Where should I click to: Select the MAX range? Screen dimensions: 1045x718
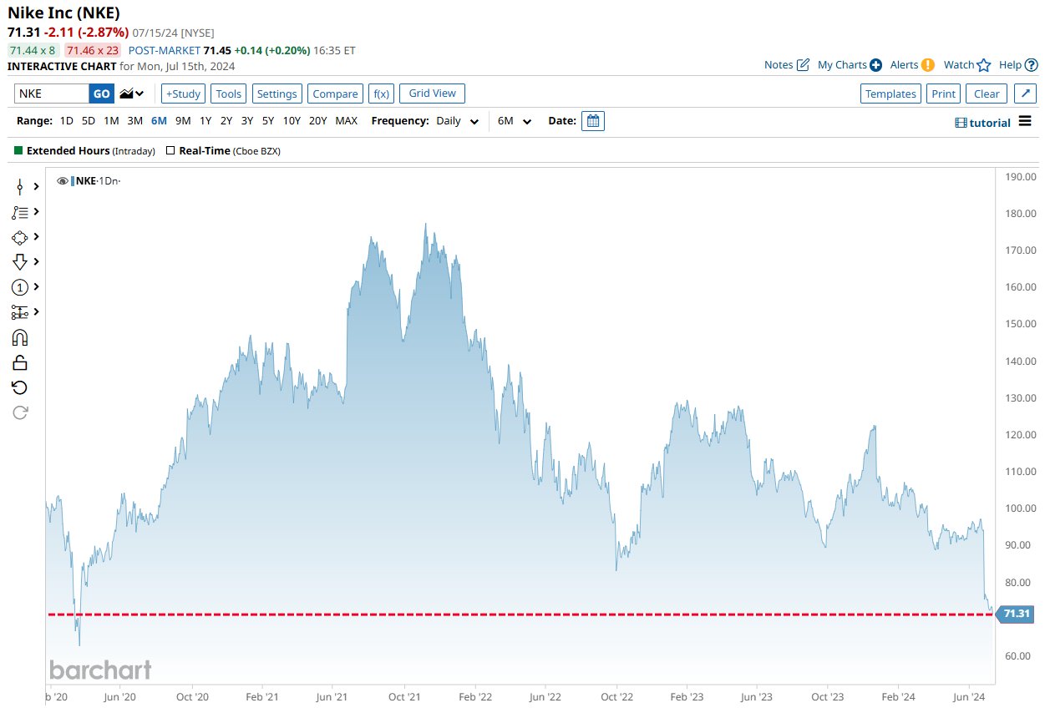point(347,121)
